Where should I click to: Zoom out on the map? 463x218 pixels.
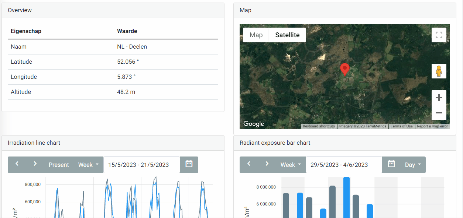(x=439, y=113)
